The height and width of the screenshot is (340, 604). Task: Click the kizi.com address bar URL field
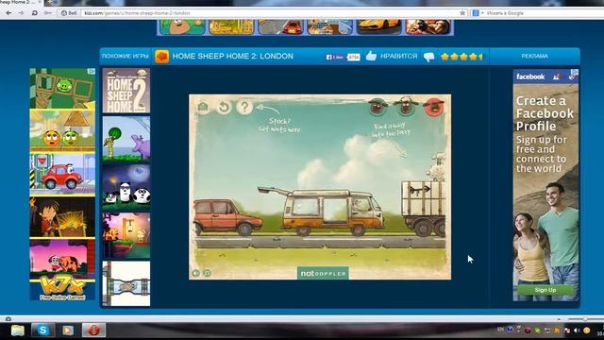[270, 13]
